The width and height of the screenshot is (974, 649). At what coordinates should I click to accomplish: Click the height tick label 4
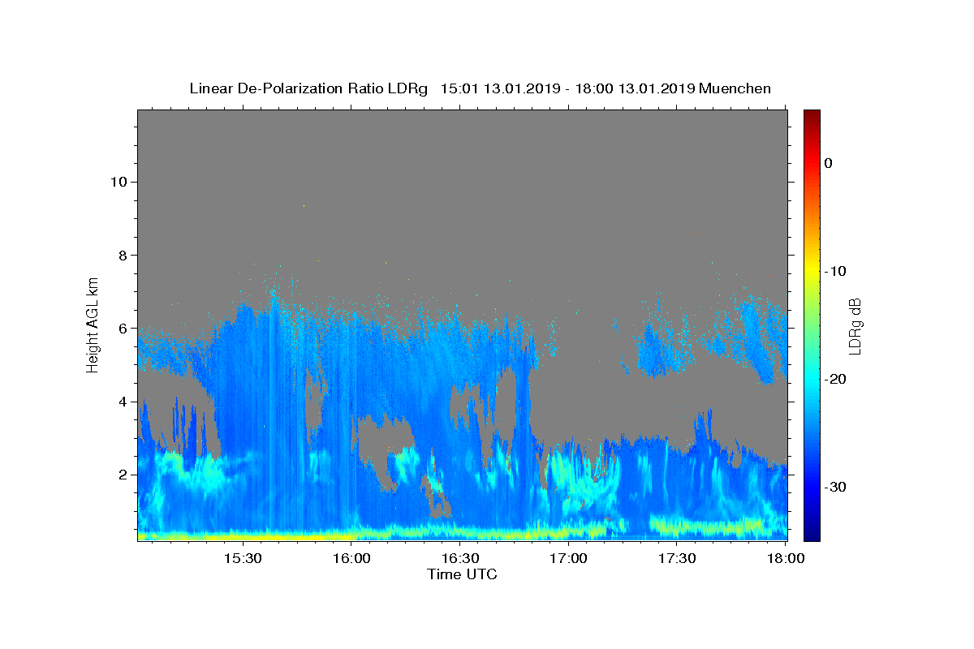pos(122,402)
